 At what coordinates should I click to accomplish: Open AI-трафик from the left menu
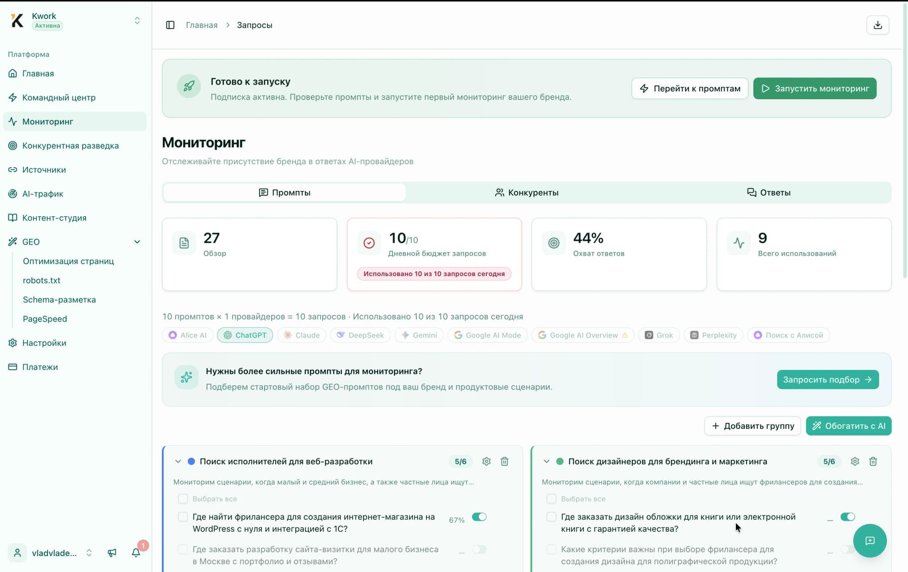click(43, 194)
